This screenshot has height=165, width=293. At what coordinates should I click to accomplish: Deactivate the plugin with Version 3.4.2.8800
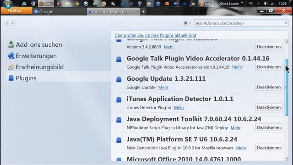point(269,47)
